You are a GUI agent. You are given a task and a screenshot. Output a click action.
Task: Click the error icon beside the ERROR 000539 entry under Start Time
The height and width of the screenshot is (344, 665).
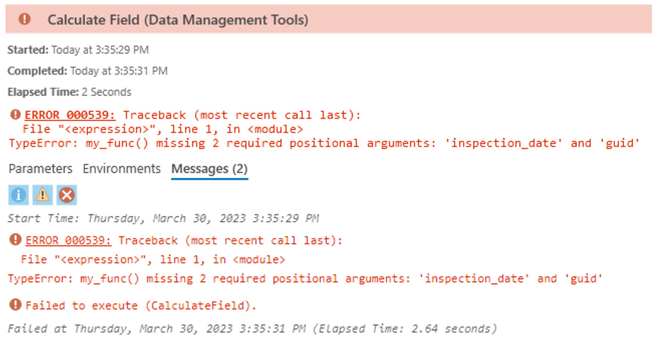(16, 240)
